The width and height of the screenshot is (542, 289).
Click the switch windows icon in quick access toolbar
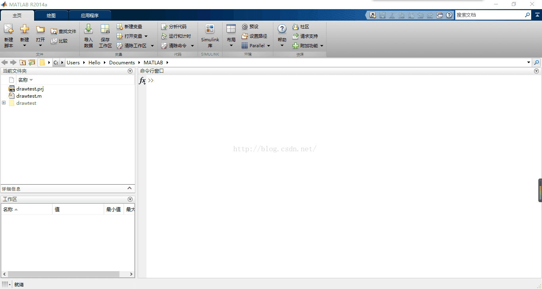(x=440, y=15)
